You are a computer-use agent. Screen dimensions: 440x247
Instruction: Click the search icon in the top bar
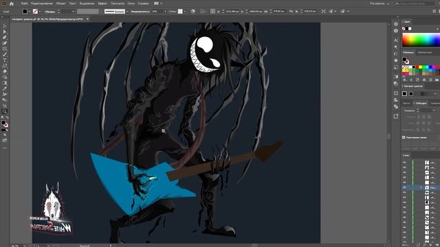(x=397, y=3)
